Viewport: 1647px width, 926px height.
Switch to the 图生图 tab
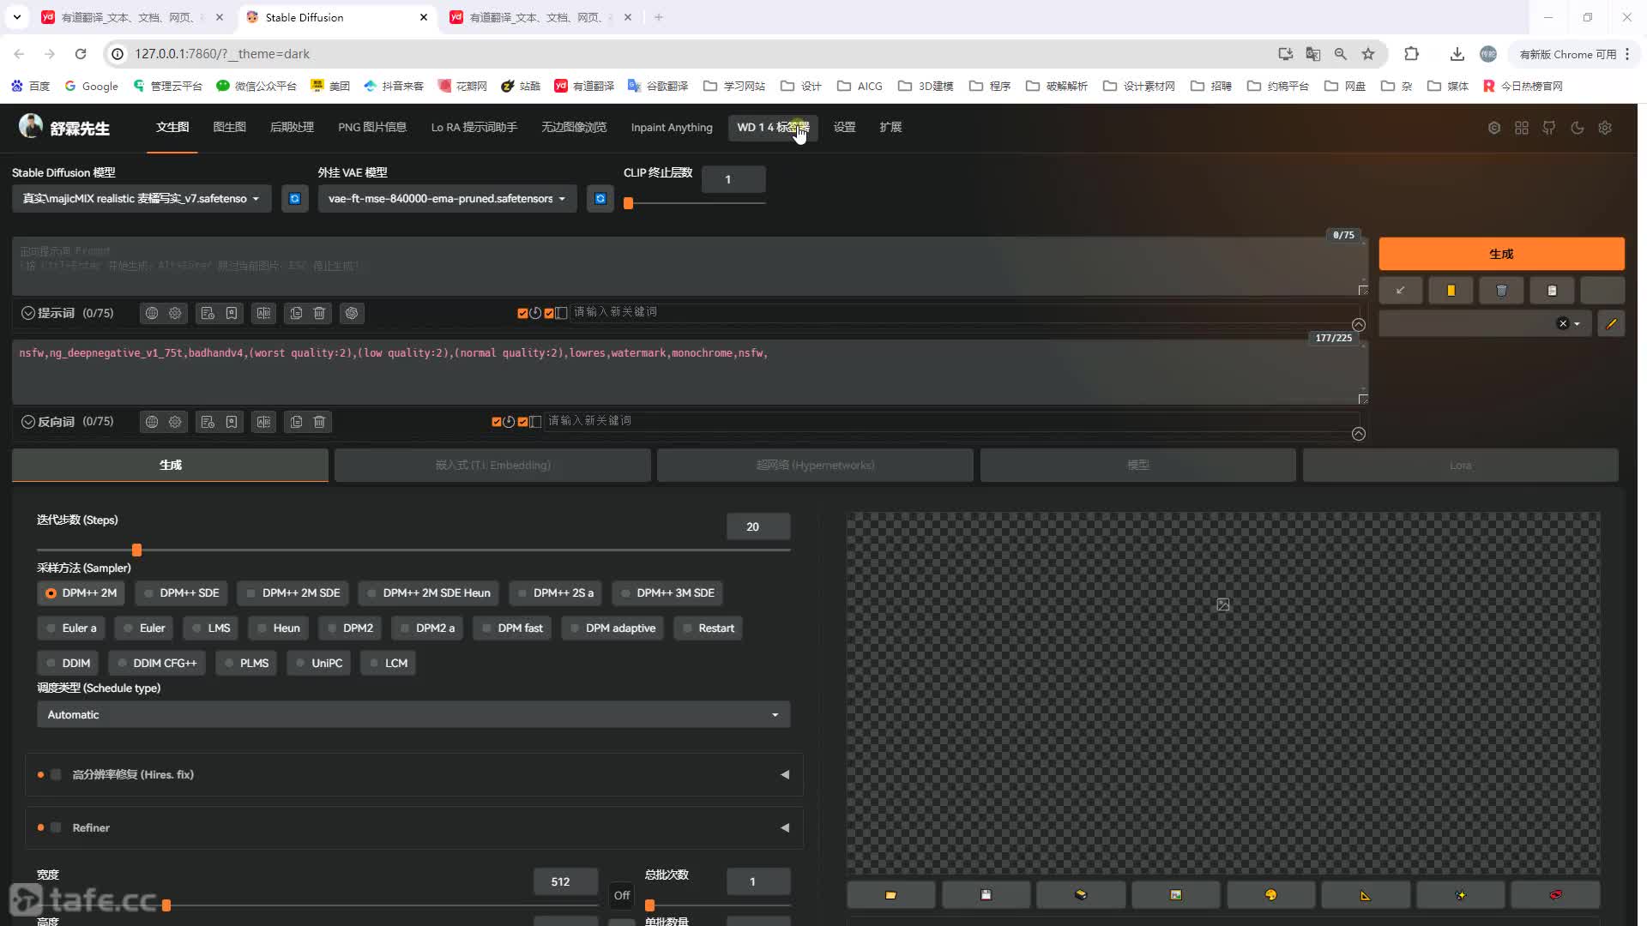(229, 127)
